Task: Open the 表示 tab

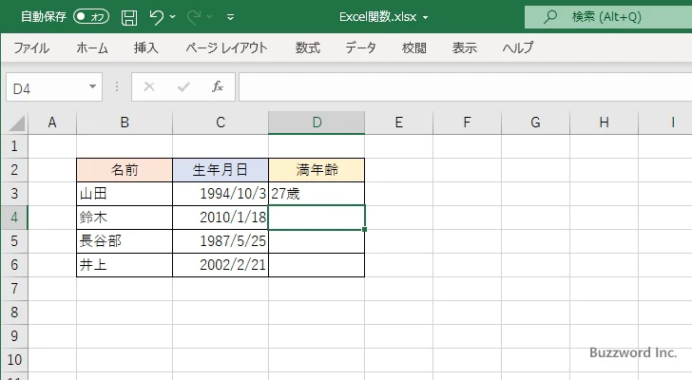Action: [464, 47]
